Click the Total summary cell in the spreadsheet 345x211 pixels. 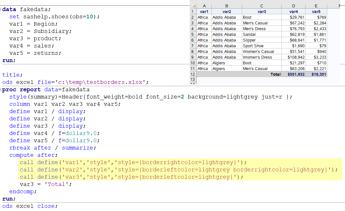276,74
